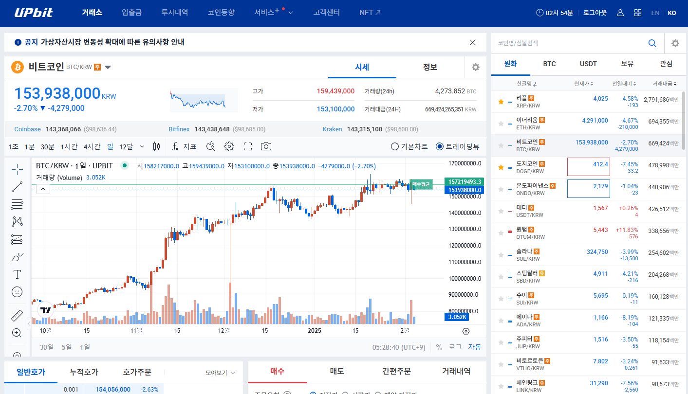The image size is (688, 394).
Task: Select the 기본차트 radio button
Action: click(x=395, y=146)
